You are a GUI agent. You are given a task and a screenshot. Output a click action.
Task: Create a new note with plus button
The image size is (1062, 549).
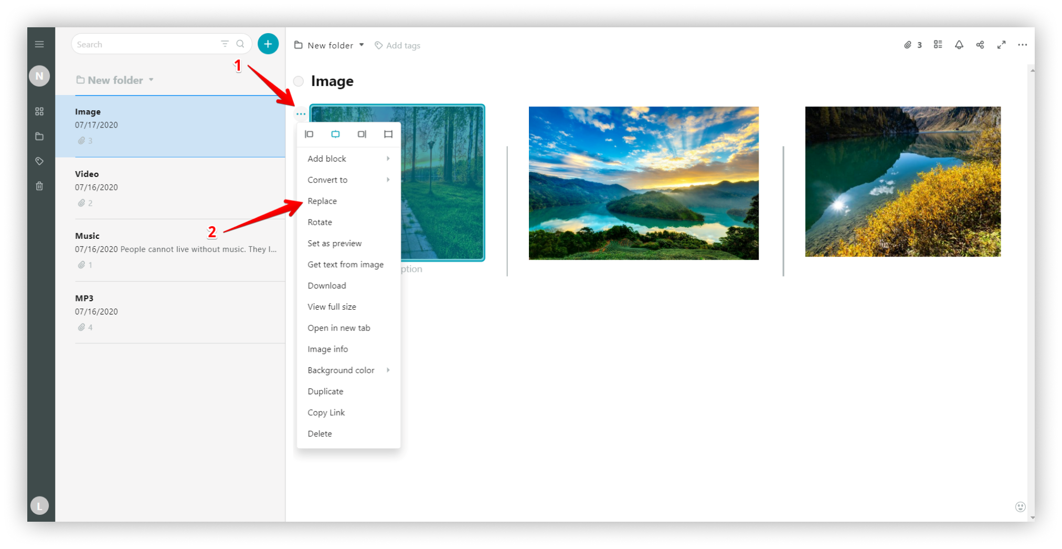268,44
